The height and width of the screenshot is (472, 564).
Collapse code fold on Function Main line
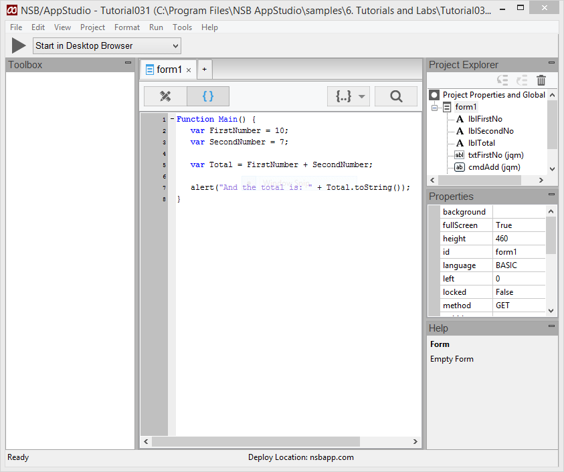coord(173,119)
